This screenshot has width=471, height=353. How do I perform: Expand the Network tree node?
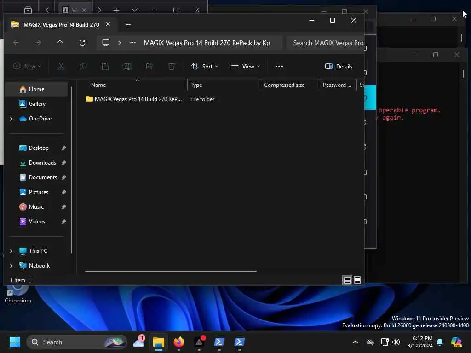[11, 266]
